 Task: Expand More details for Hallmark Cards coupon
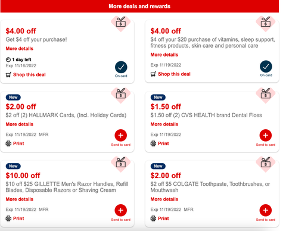click(x=20, y=124)
